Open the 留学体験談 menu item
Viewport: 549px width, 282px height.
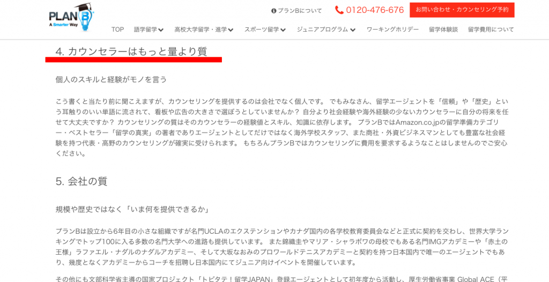pyautogui.click(x=443, y=29)
